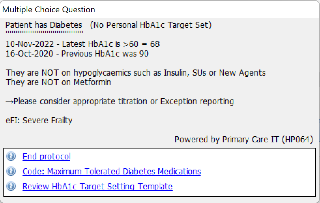The image size is (320, 203).
Task: Click the NOT on Metformin statement
Action: (58, 82)
